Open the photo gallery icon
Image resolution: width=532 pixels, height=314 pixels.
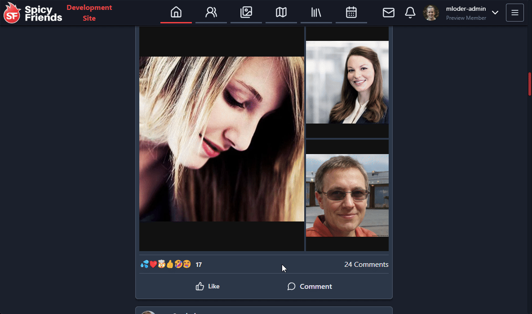click(x=246, y=13)
